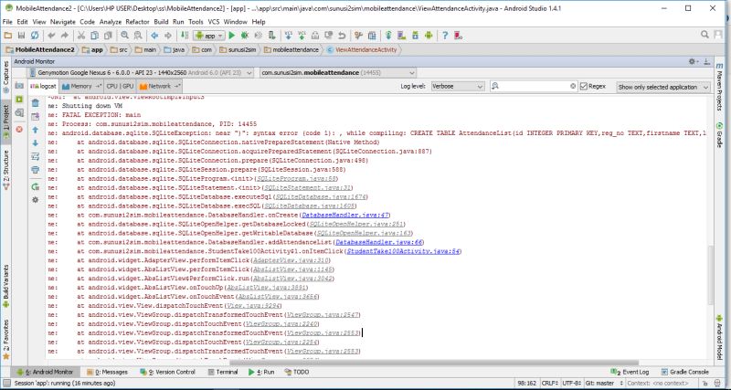The width and height of the screenshot is (731, 390).
Task: Click the logcat down arrow icon
Action: tap(35, 143)
